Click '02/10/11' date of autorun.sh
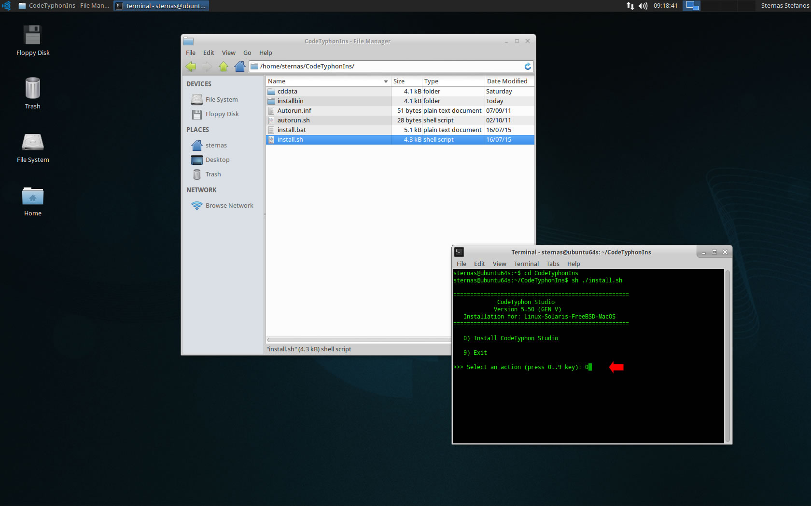 point(498,120)
